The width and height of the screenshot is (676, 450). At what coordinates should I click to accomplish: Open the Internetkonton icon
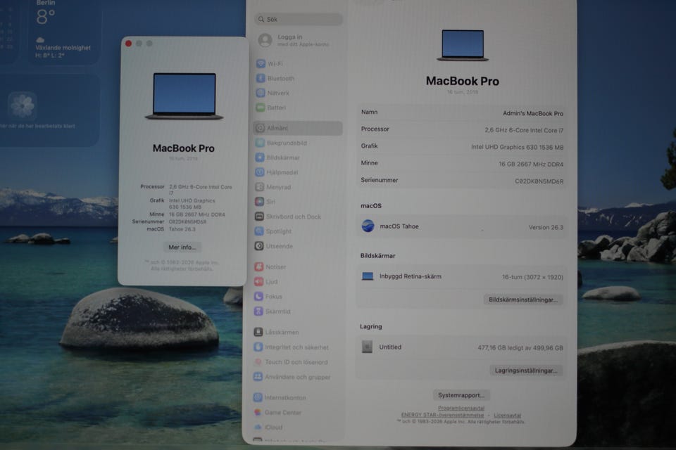pyautogui.click(x=258, y=397)
